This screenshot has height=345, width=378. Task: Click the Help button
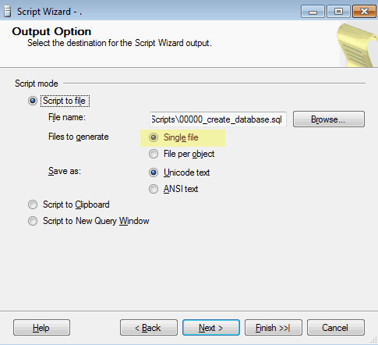coord(41,328)
